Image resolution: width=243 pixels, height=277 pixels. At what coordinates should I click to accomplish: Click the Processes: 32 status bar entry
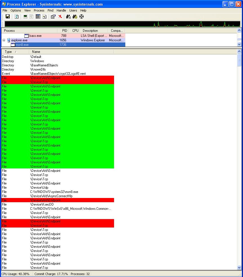point(80,274)
